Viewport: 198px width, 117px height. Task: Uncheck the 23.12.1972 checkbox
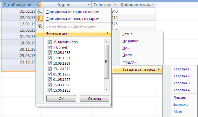coord(49,69)
